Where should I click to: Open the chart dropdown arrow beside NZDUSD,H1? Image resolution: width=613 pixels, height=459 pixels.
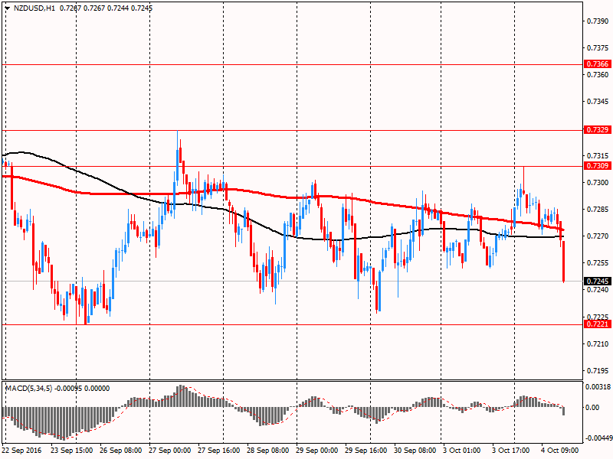pyautogui.click(x=8, y=8)
